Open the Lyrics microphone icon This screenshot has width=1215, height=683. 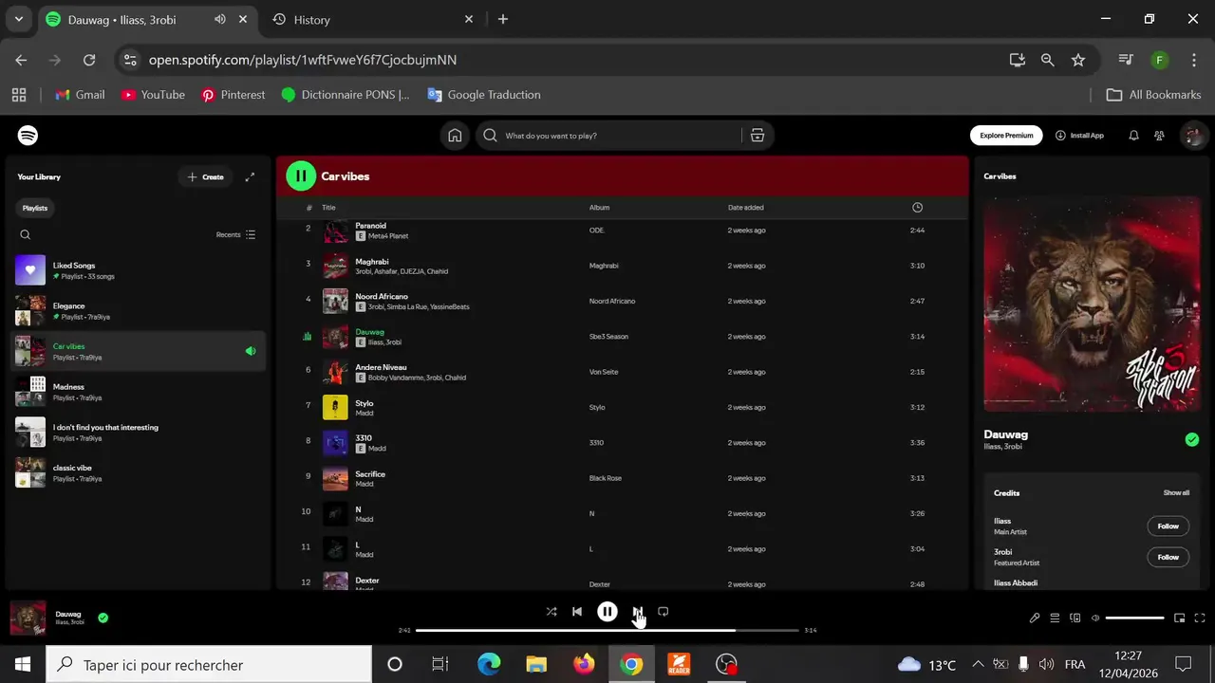pos(1035,618)
